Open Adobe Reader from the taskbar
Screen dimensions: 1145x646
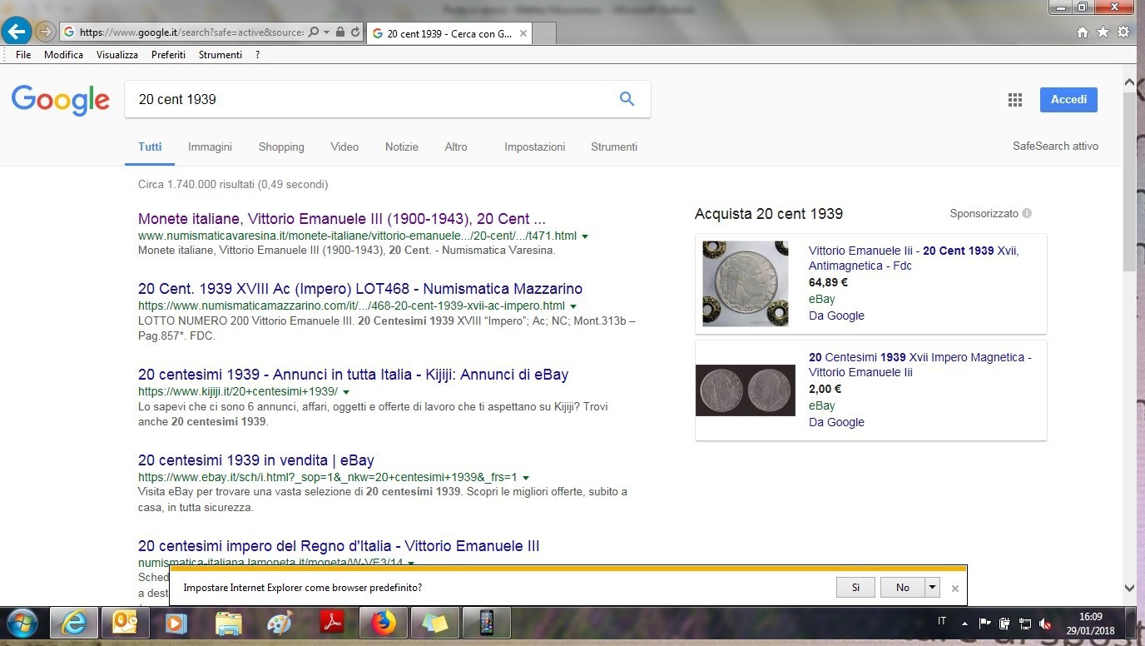point(331,623)
